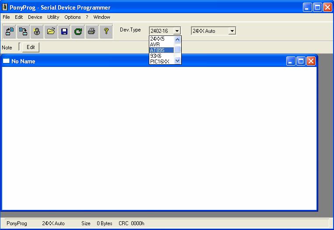Click the status bar text 24XX Auto

coord(53,223)
